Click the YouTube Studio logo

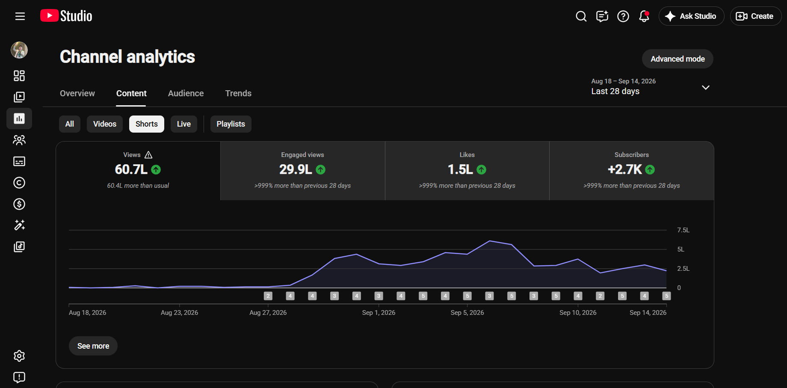click(66, 16)
